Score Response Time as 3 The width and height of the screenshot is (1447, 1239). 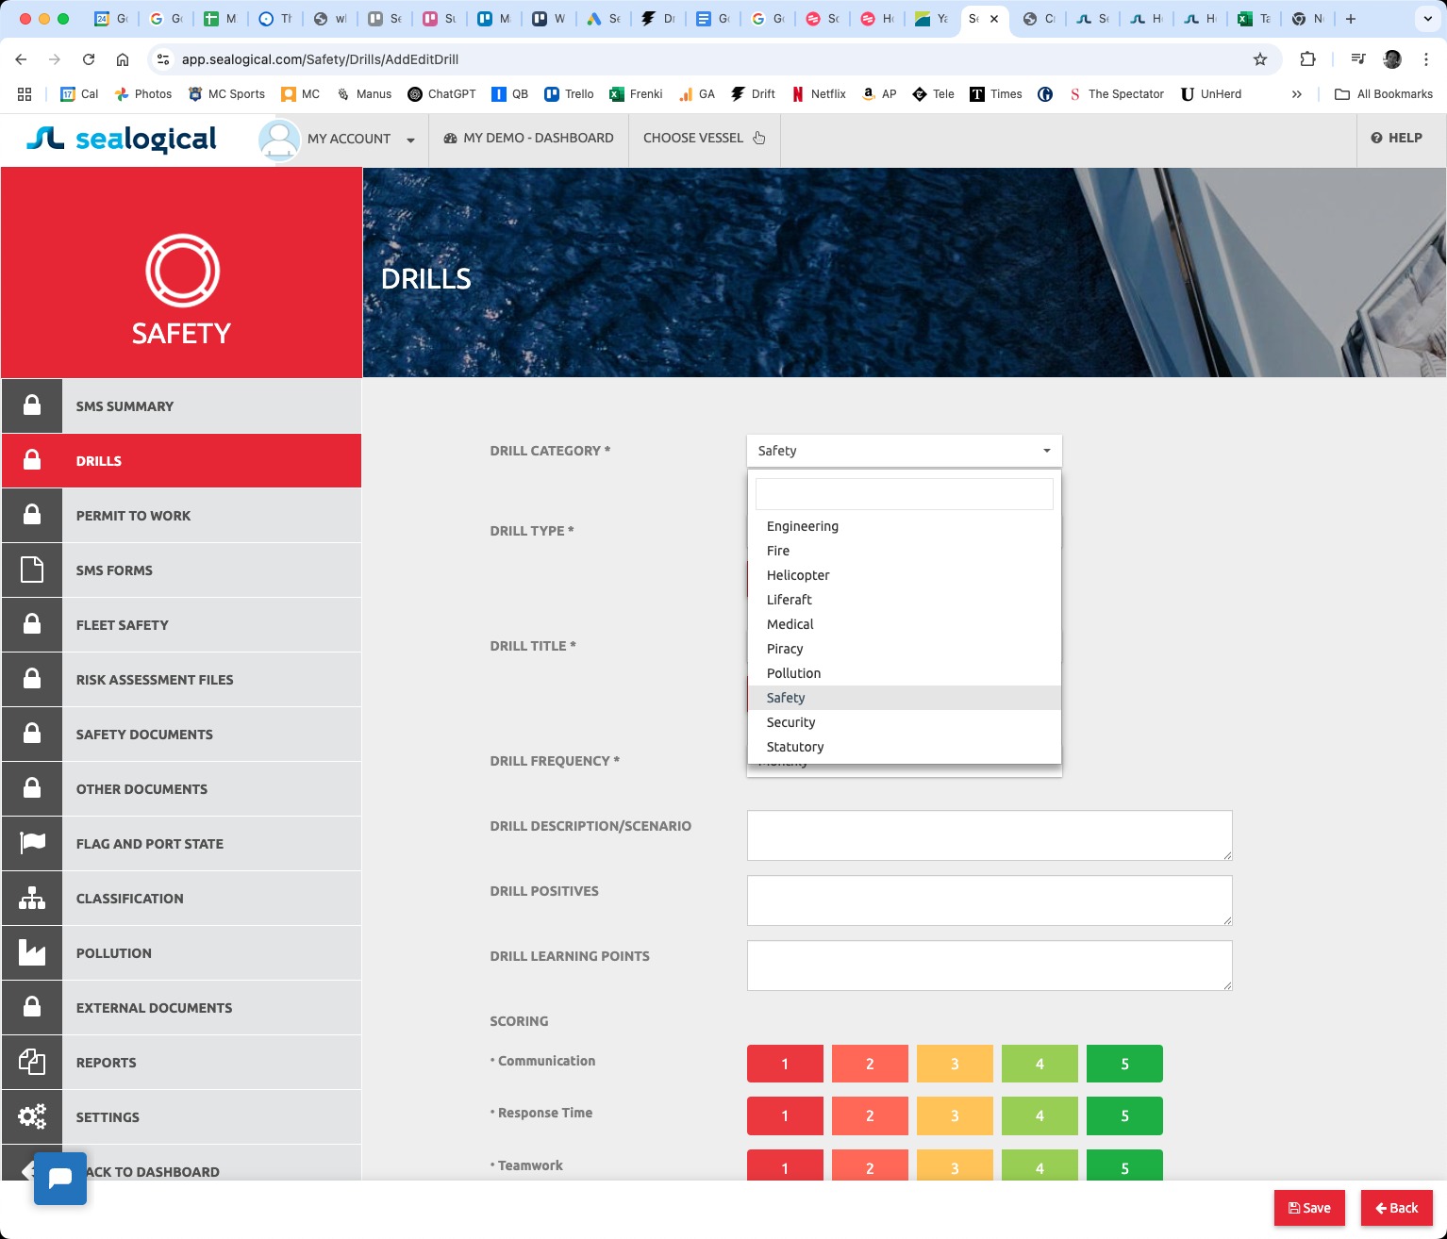click(955, 1115)
